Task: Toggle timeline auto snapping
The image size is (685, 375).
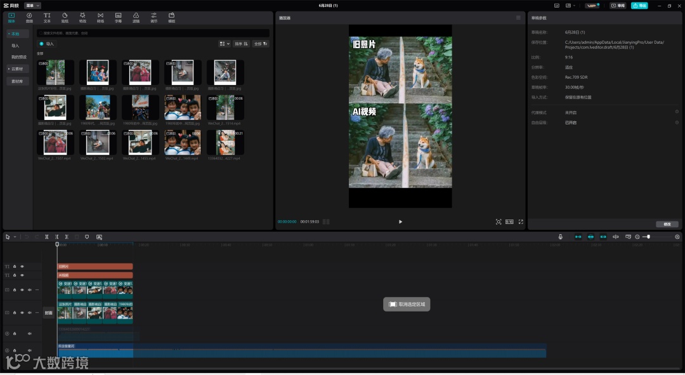Action: coord(590,237)
